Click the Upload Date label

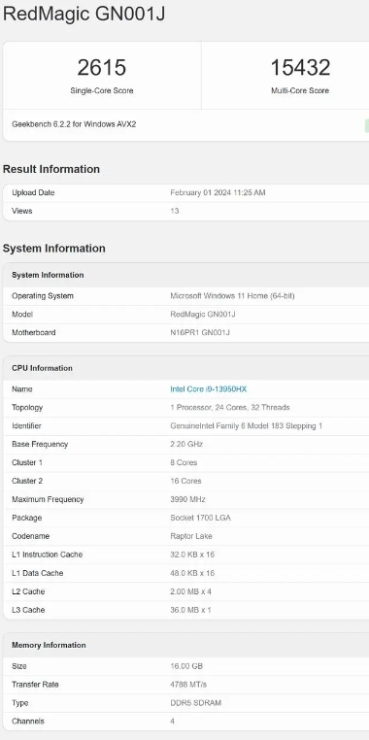33,192
